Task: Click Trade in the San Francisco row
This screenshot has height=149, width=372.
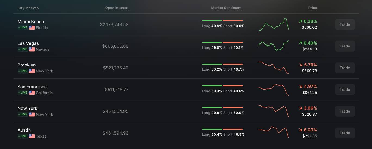Action: click(345, 90)
